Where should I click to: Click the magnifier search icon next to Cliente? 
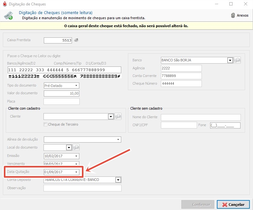tap(118, 116)
